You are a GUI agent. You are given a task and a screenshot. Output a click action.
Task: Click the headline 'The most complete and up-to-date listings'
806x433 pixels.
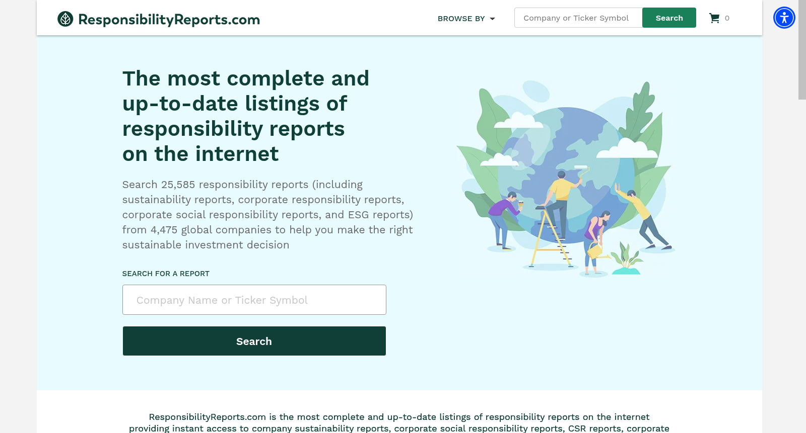246,116
